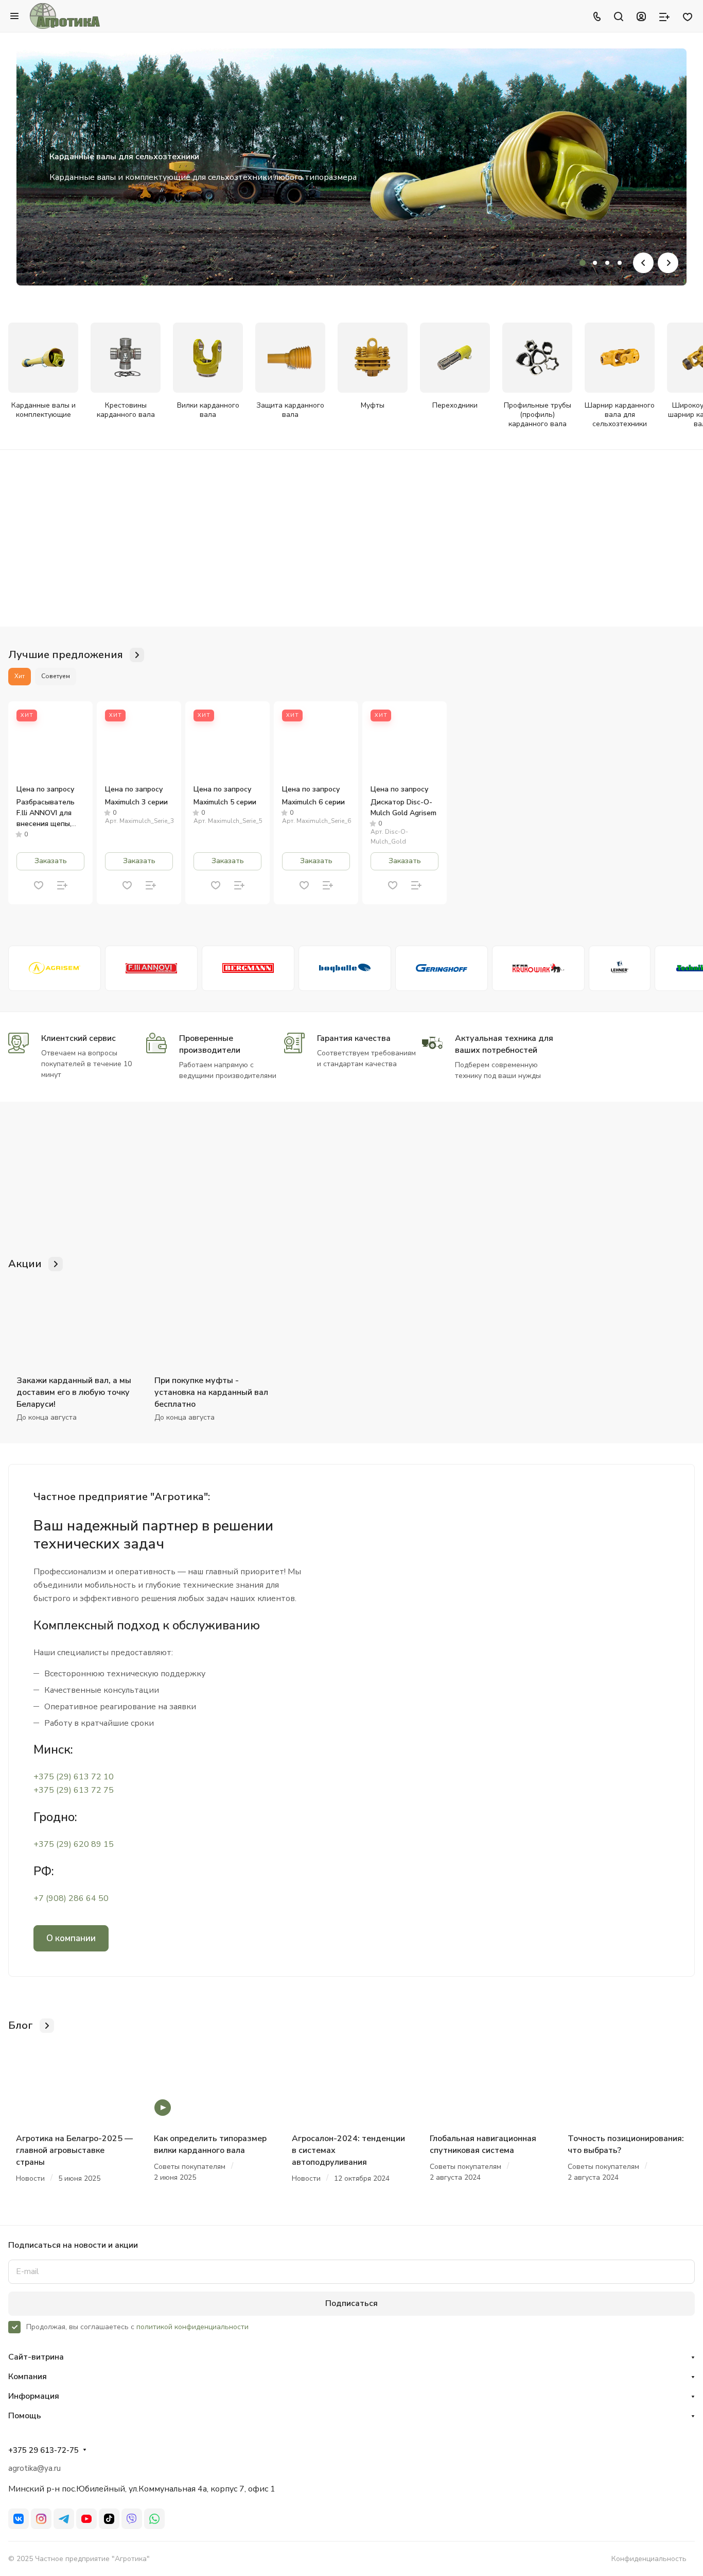This screenshot has width=703, height=2576.
Task: Open Профильные трубы category
Action: [537, 376]
